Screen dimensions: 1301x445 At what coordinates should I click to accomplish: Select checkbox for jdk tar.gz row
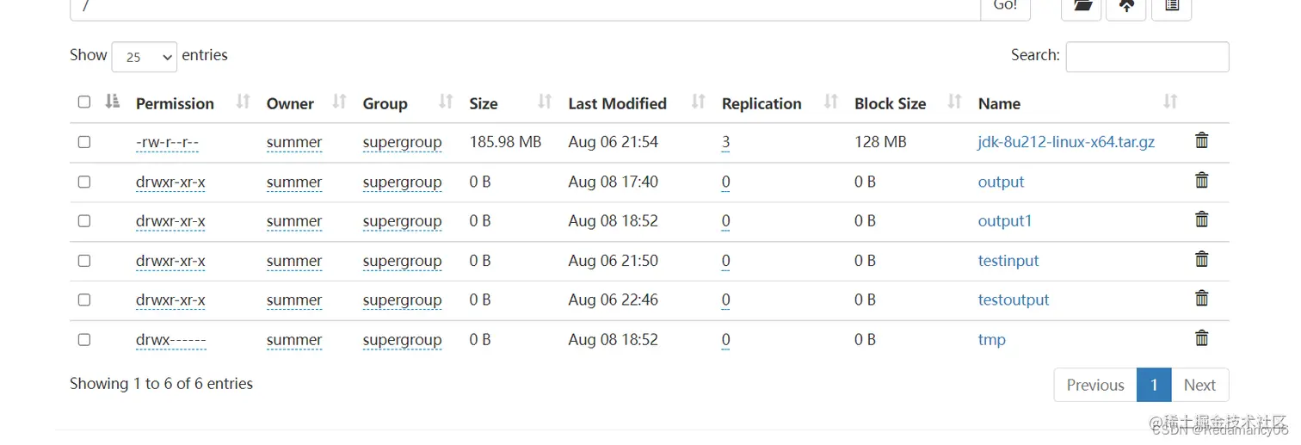pyautogui.click(x=84, y=142)
